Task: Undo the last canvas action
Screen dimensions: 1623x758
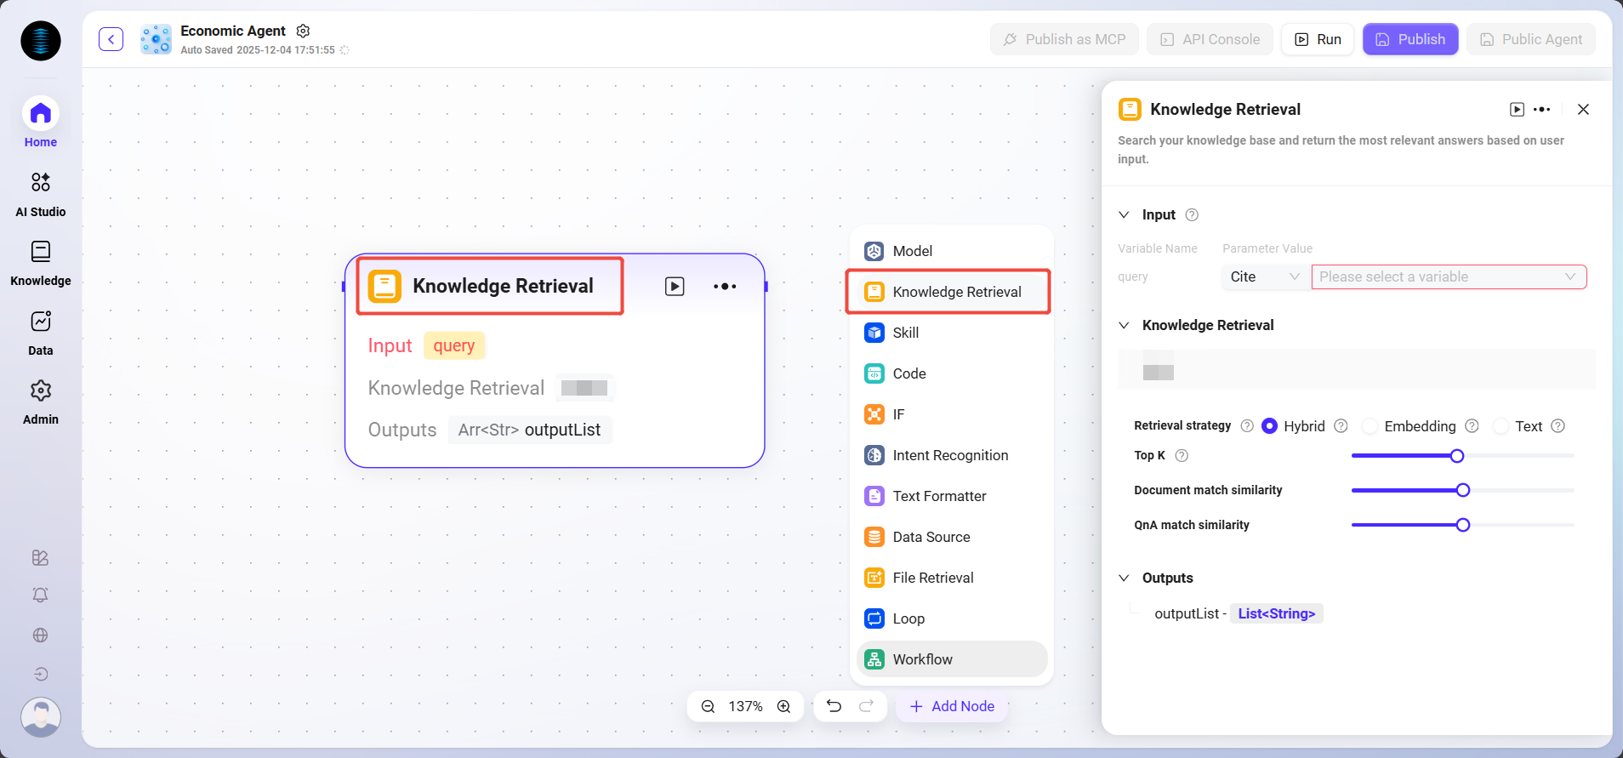Action: (834, 706)
